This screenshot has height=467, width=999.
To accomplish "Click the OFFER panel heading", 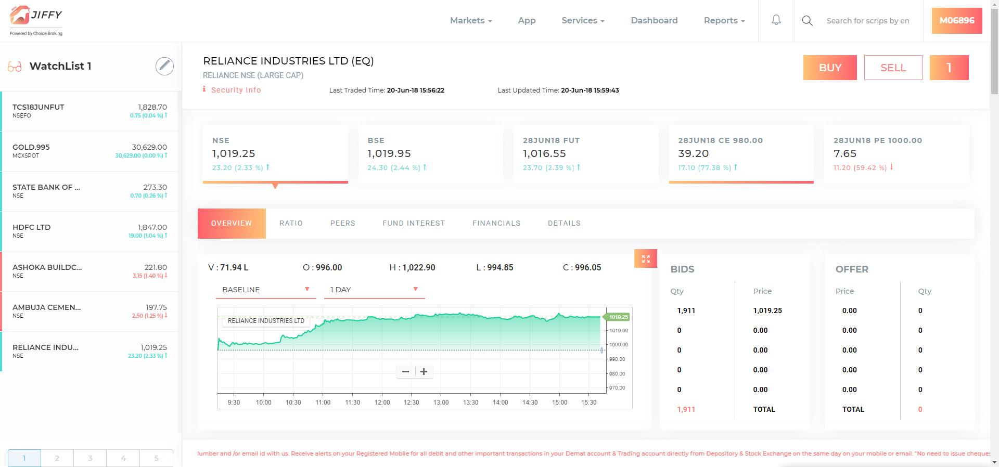I will (x=852, y=269).
